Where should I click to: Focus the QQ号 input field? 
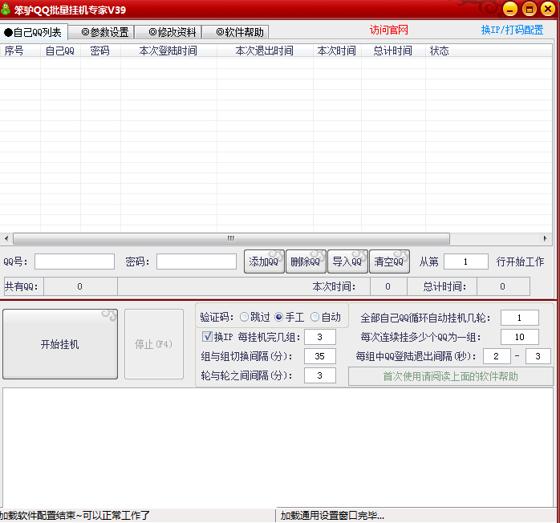click(75, 261)
